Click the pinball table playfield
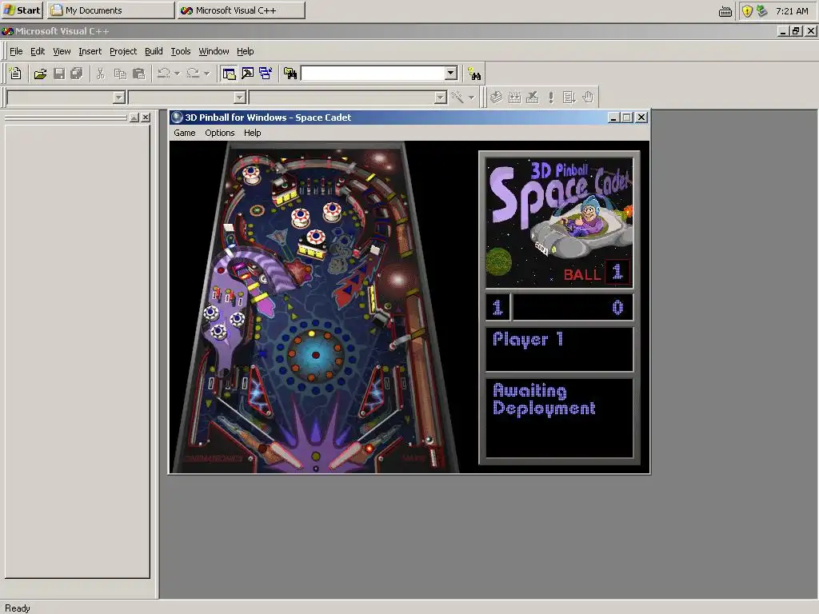819x614 pixels. 315,307
